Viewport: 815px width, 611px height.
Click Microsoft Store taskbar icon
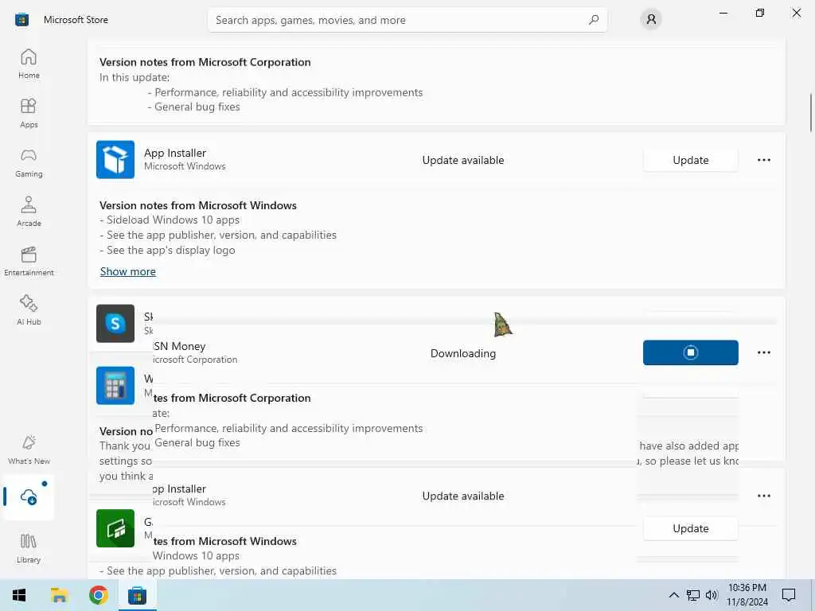coord(137,595)
